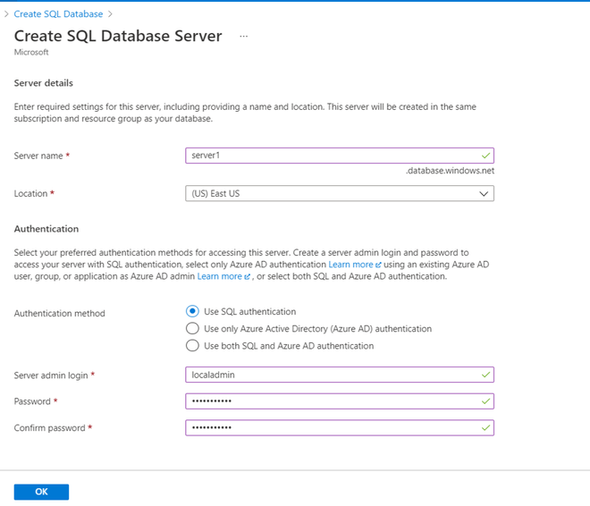The height and width of the screenshot is (506, 590).
Task: Click the green checkmark in Confirm password field
Action: pos(485,428)
